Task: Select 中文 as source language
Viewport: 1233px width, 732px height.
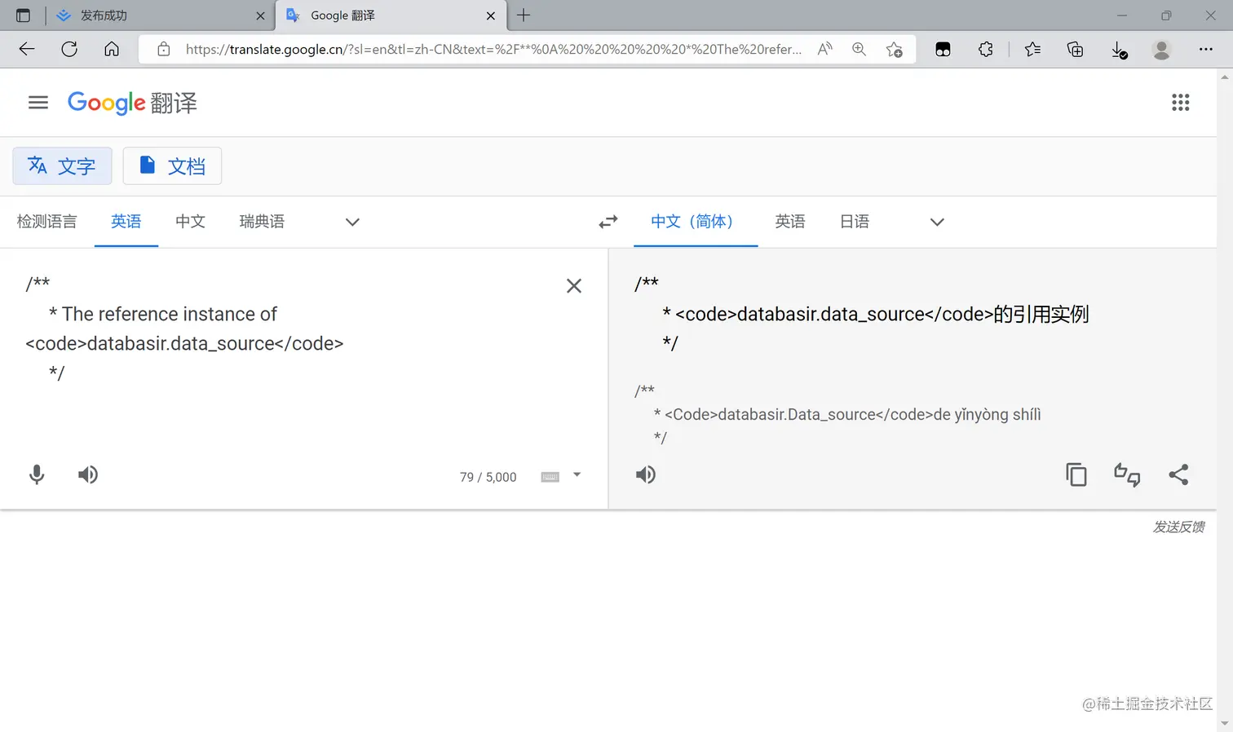Action: (x=191, y=222)
